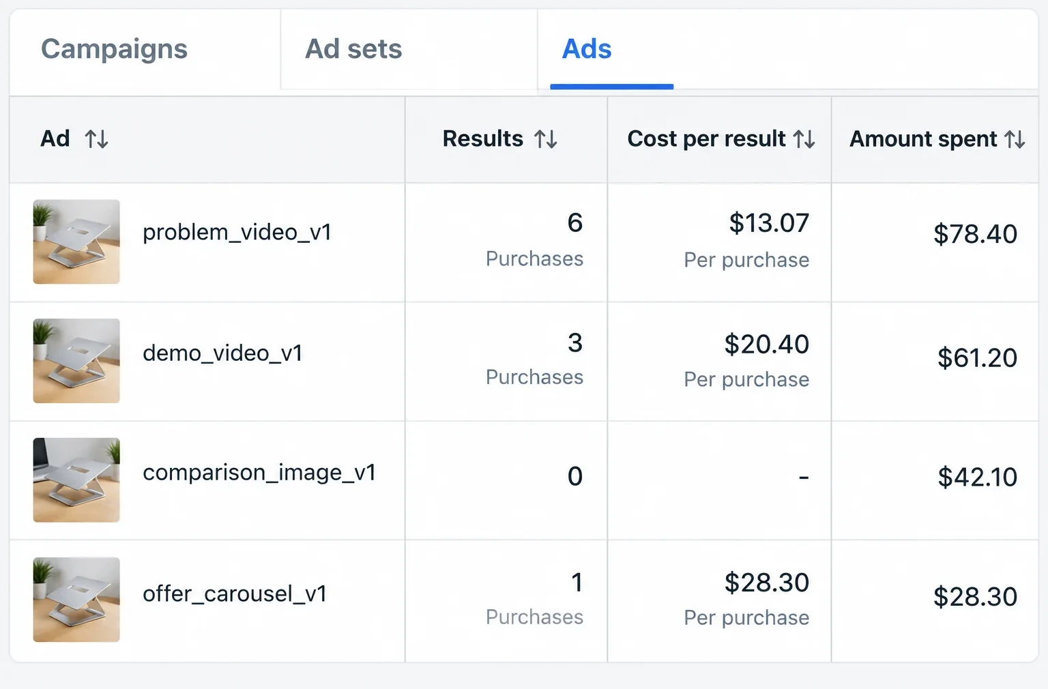Click the demo_video_v1 ad name

point(222,353)
